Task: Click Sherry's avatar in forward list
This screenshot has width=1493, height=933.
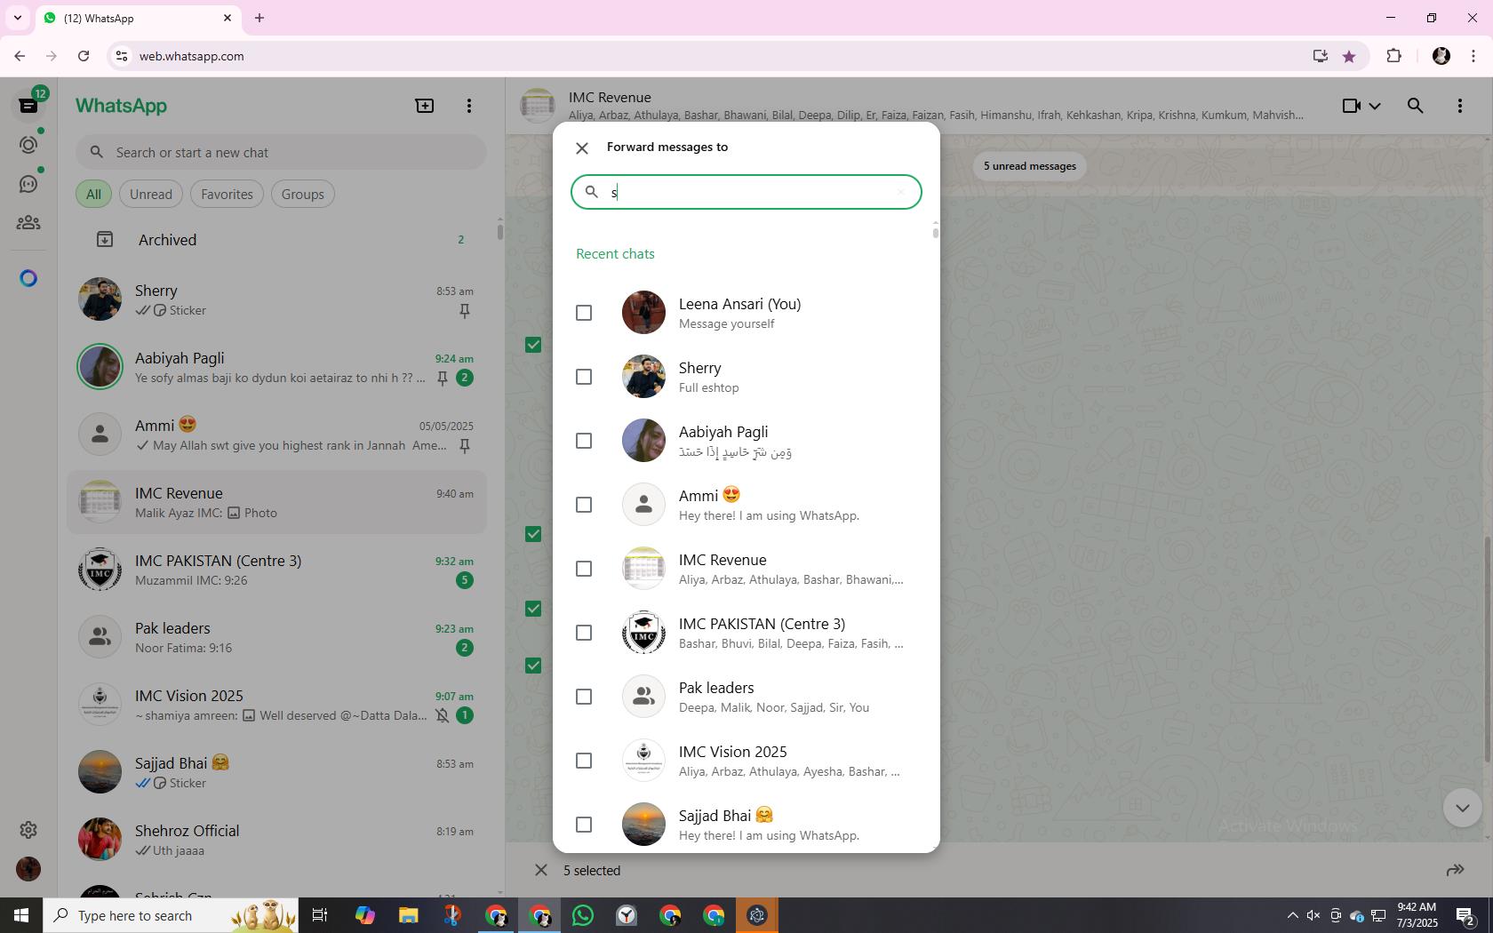Action: (x=643, y=377)
